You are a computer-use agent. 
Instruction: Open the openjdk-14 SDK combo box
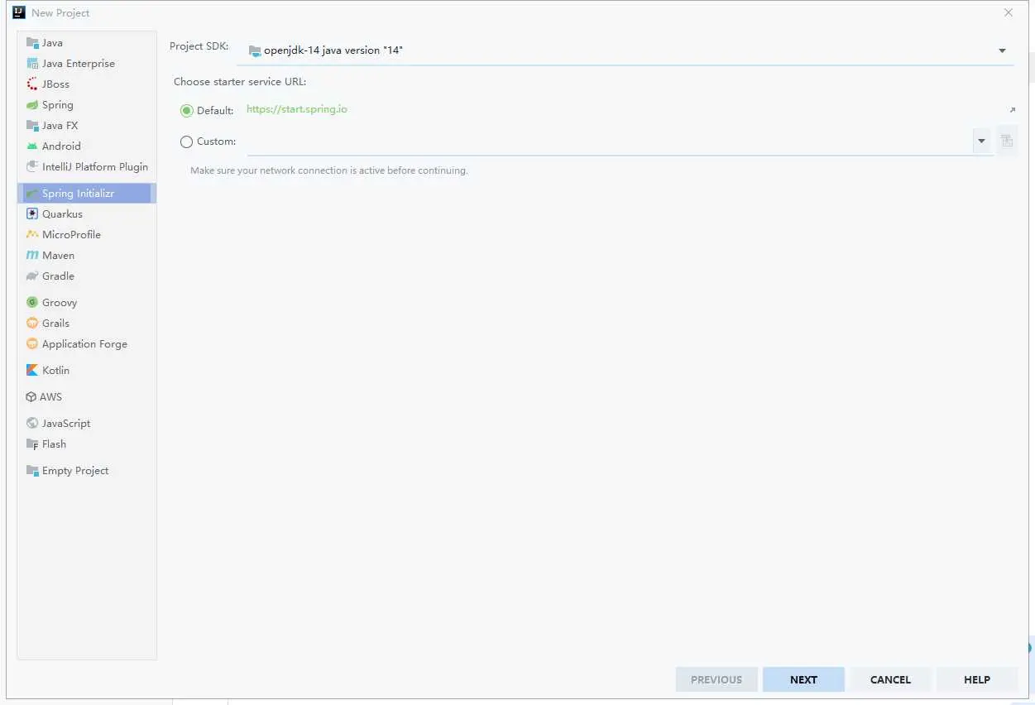[625, 50]
